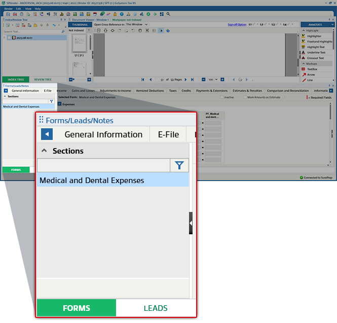Pin the Index/Review Tree panel
This screenshot has width=337, height=323.
[61, 20]
